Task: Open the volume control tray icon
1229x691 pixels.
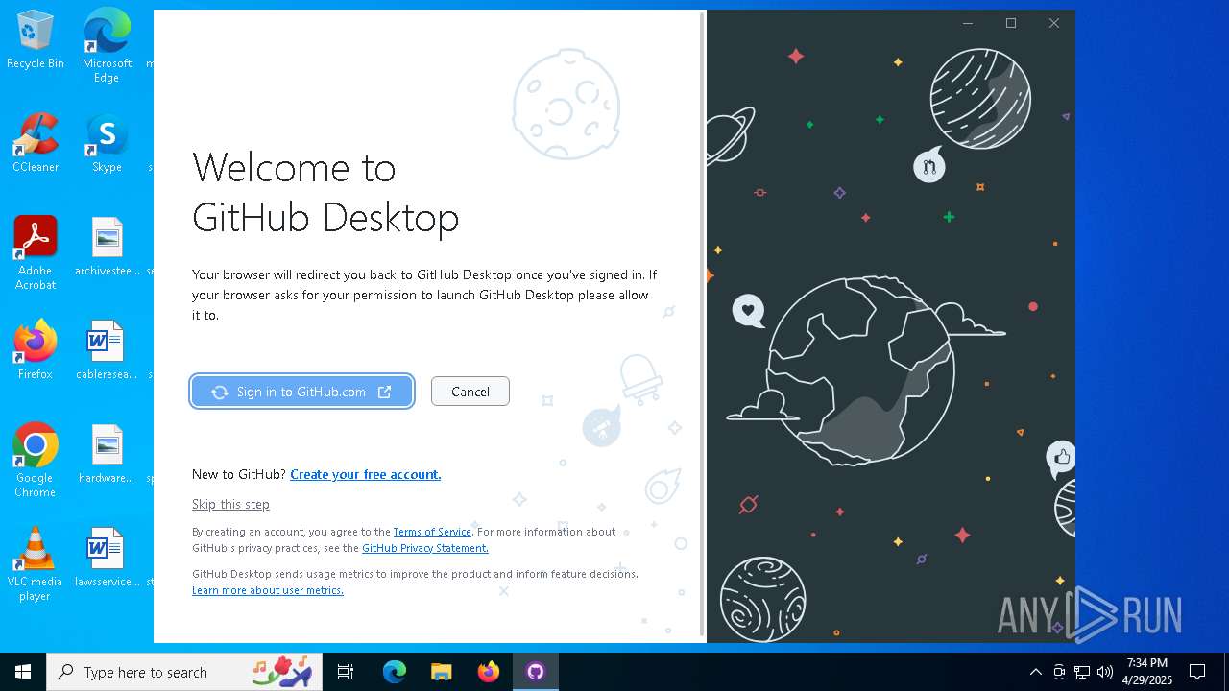Action: coord(1105,672)
